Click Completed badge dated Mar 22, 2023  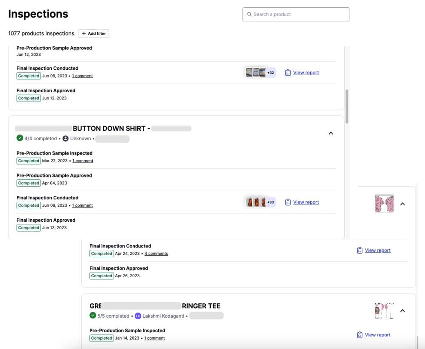(x=29, y=161)
